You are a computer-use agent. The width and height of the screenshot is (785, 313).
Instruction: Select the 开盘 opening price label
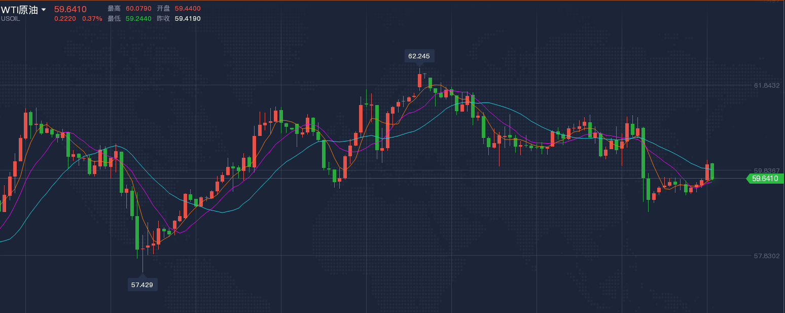[163, 9]
